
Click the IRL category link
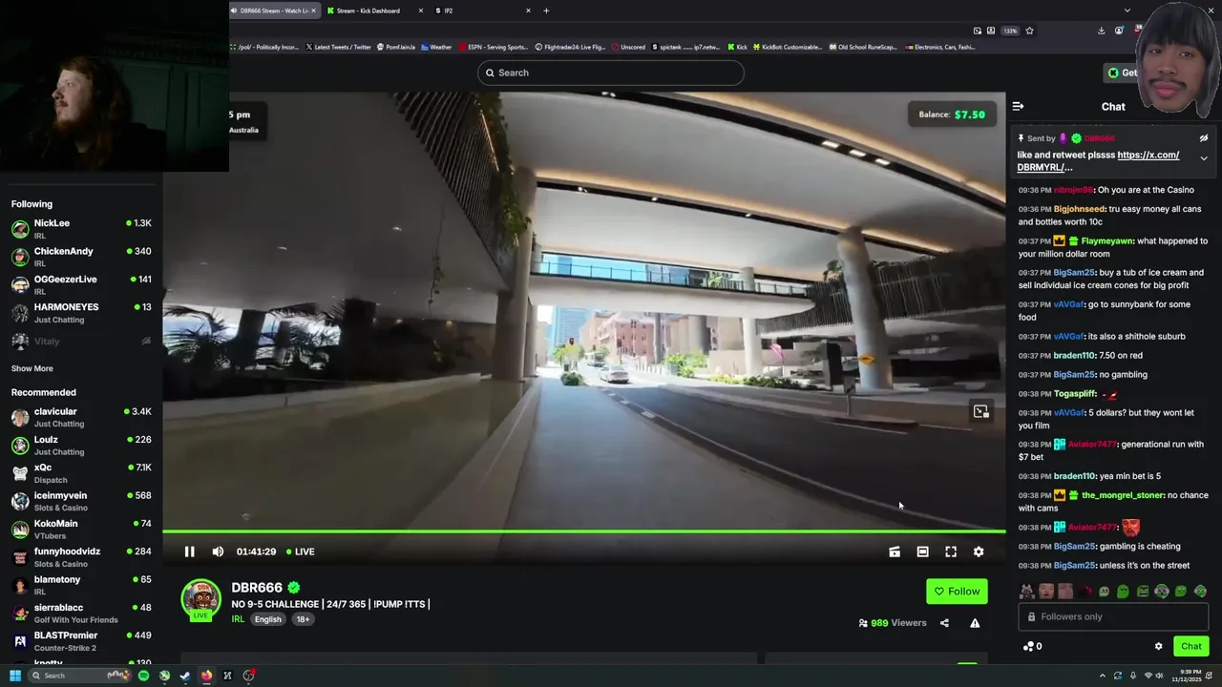[238, 619]
